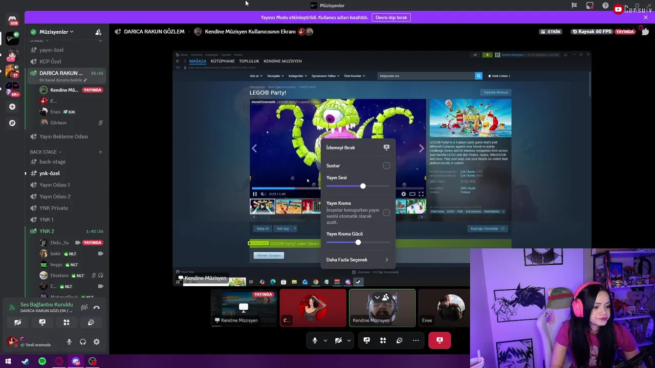Image resolution: width=655 pixels, height=368 pixels.
Task: Stop watching with the red disconnect button
Action: pyautogui.click(x=440, y=340)
